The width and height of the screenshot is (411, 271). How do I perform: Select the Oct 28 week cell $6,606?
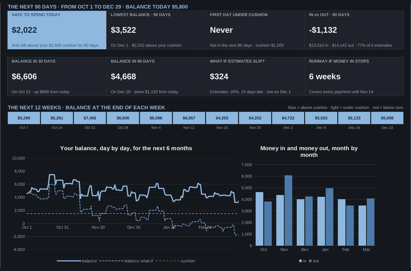coord(123,118)
